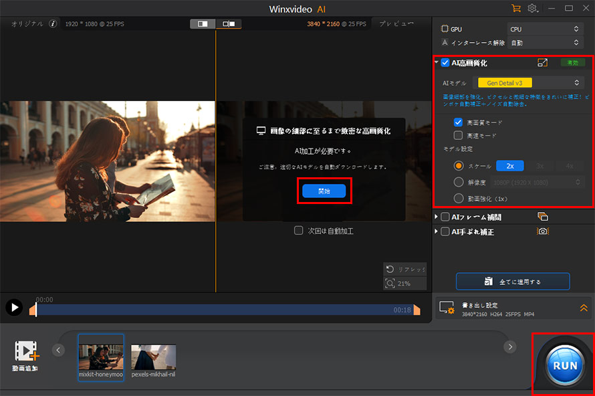Select the 動画強化 (1x) radio button
The image size is (595, 396).
click(459, 198)
